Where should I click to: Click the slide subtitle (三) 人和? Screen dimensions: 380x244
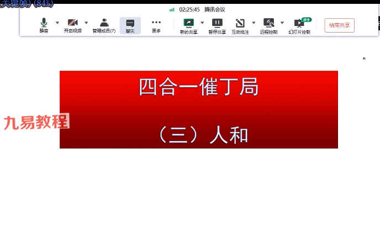[x=203, y=135]
